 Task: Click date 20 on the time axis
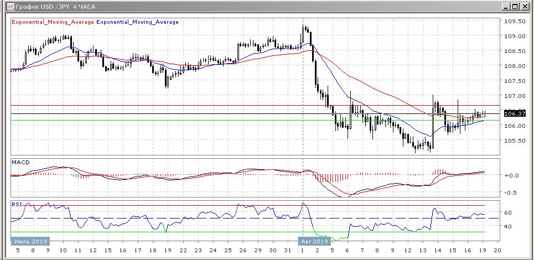[496, 250]
